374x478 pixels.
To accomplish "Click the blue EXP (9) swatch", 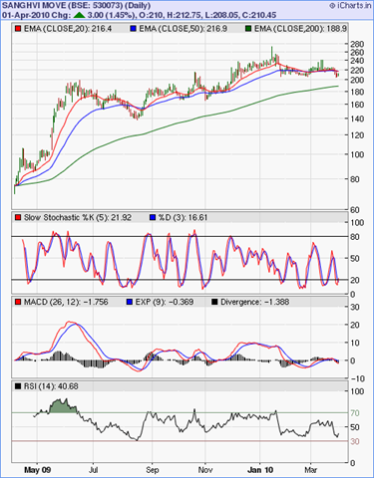I will (130, 302).
